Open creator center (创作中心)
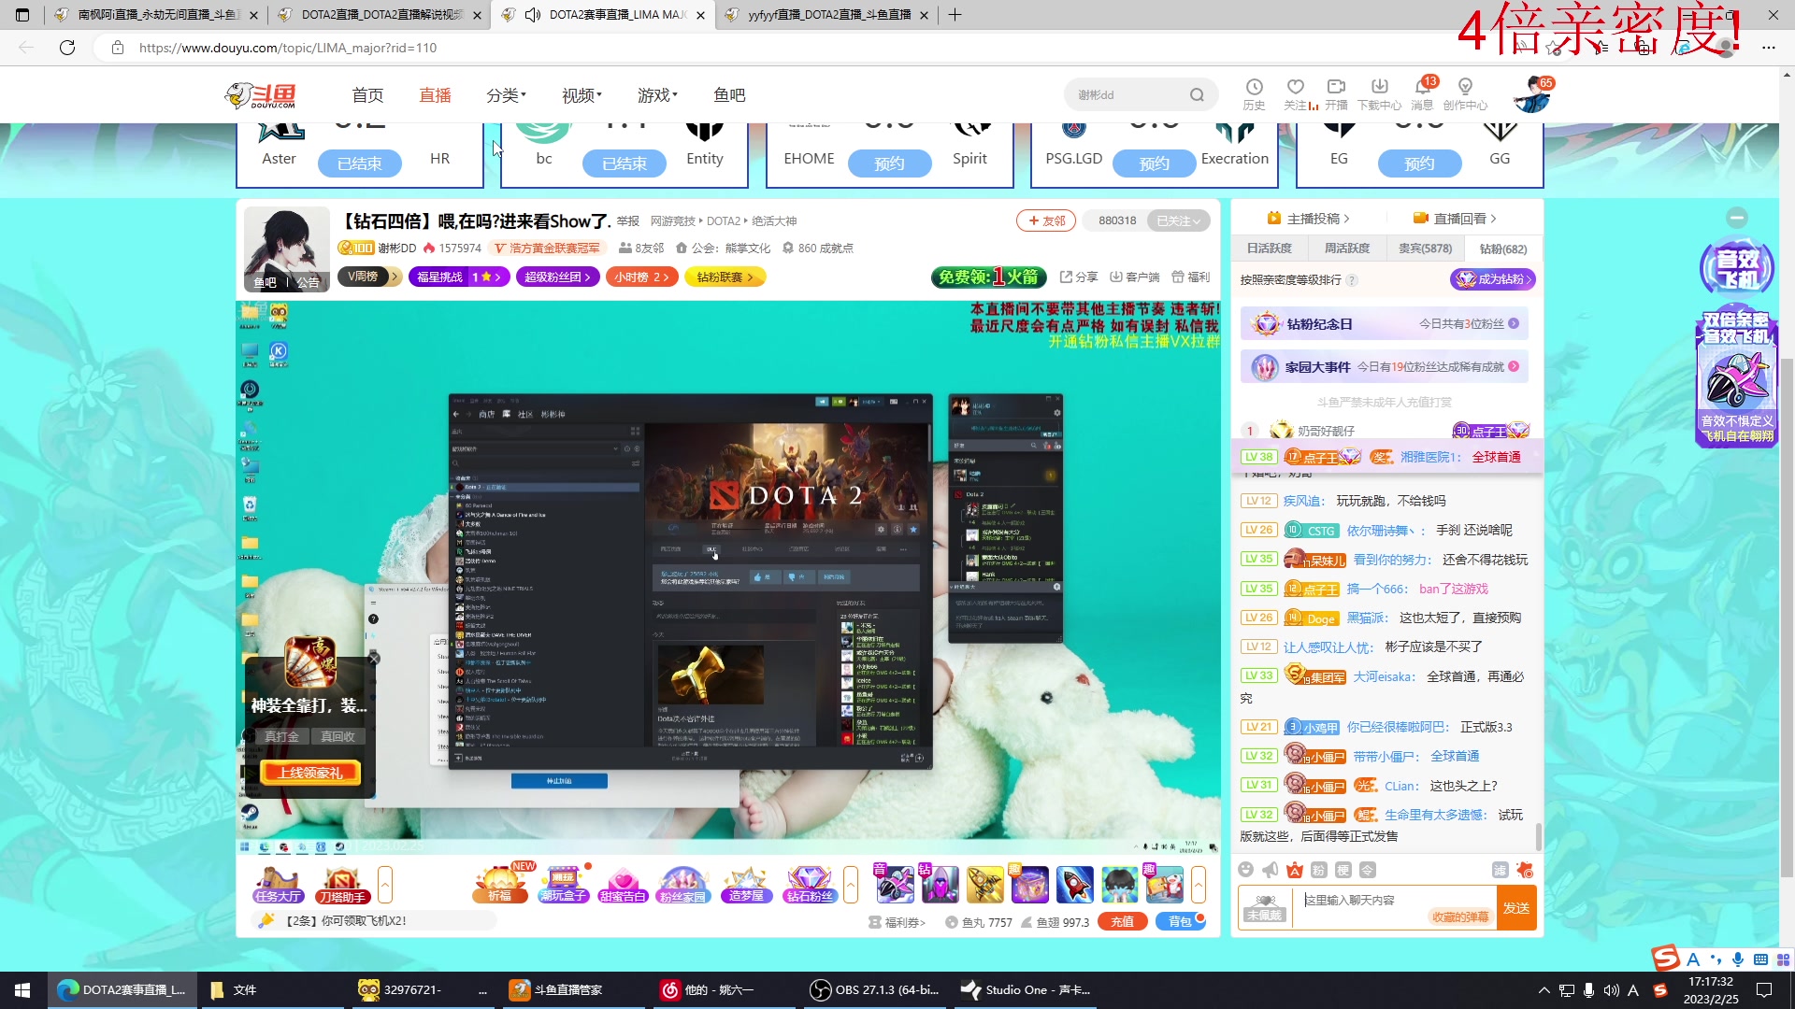The width and height of the screenshot is (1795, 1009). click(1465, 94)
